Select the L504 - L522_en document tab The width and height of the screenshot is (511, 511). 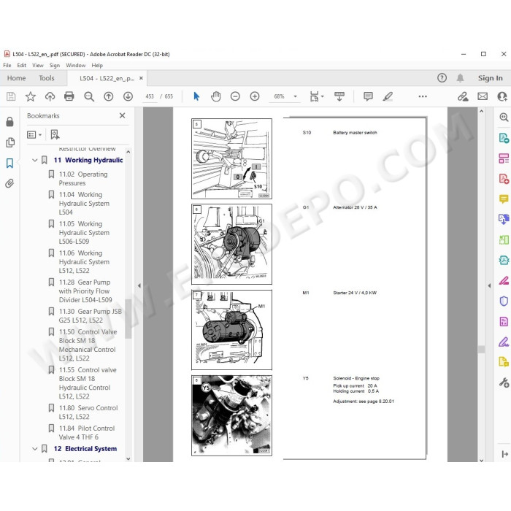point(107,78)
